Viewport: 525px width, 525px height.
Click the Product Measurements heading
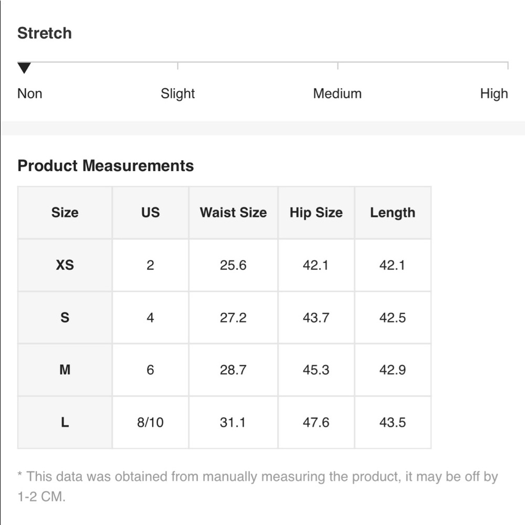click(x=106, y=165)
